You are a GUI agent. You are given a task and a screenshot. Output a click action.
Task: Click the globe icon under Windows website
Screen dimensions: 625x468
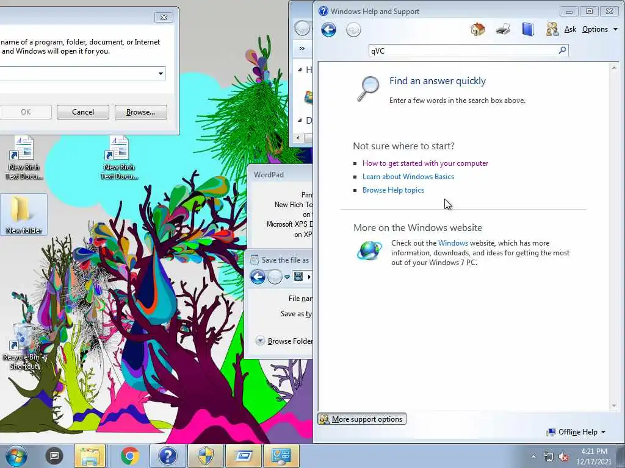click(369, 250)
